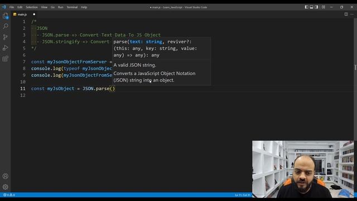Open the editor More Actions ellipsis
Screen dimensions: 357x201
tap(352, 14)
